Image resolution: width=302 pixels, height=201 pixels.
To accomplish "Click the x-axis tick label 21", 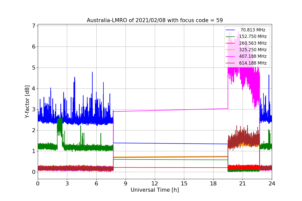I will click(x=243, y=184).
